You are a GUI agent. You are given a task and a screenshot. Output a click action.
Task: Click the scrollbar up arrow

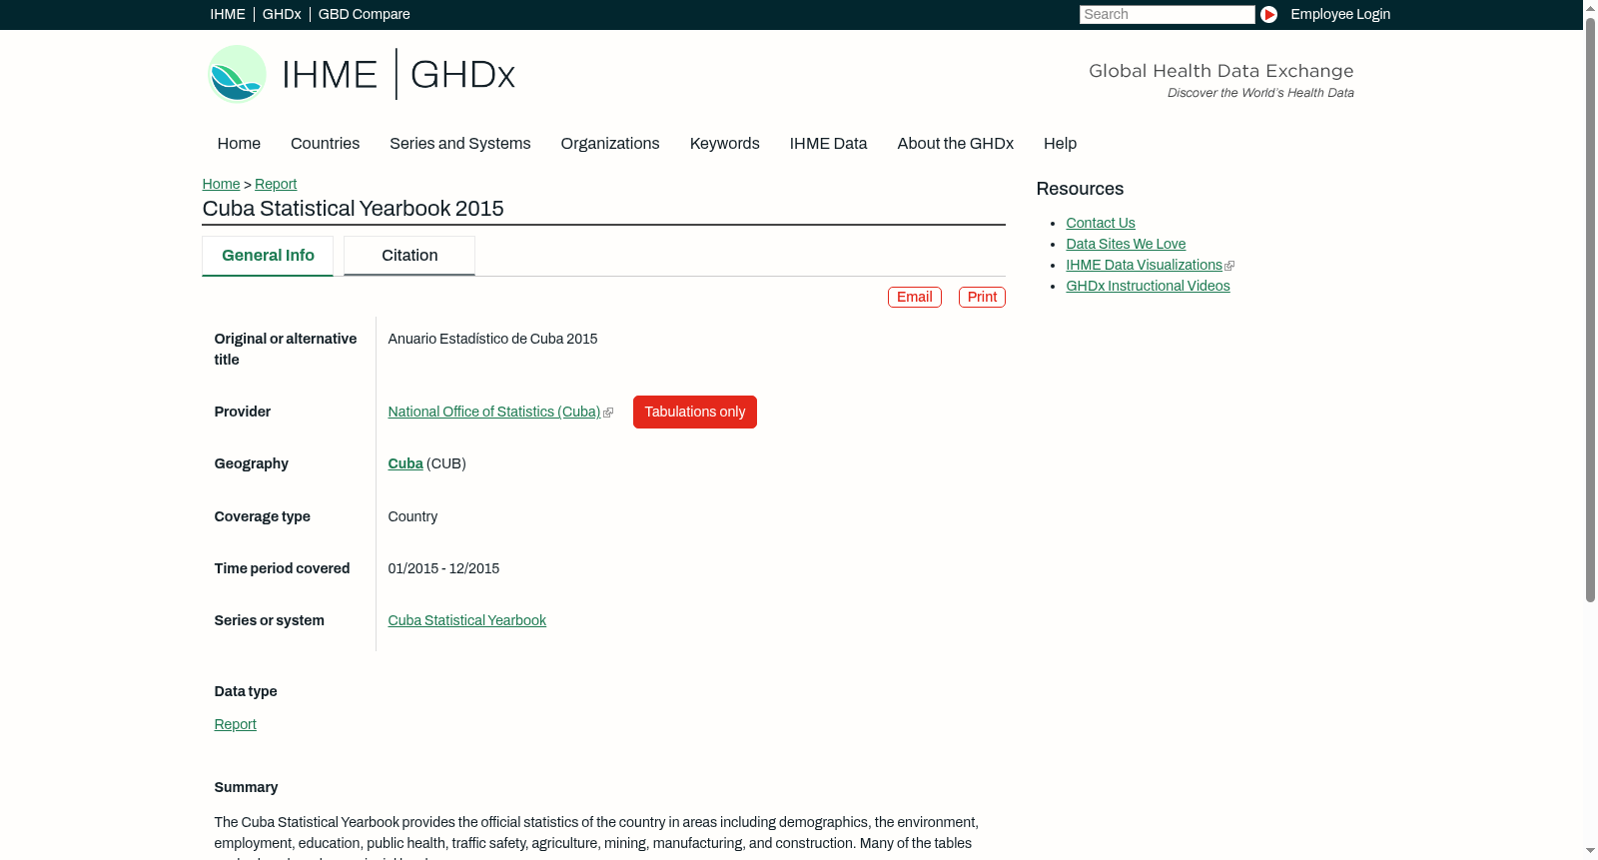click(1590, 7)
